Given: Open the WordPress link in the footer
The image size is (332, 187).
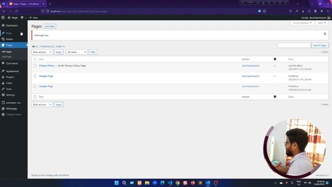Looking at the screenshot, I should coord(63,176).
